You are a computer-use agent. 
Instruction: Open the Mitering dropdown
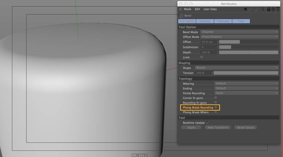[246, 84]
